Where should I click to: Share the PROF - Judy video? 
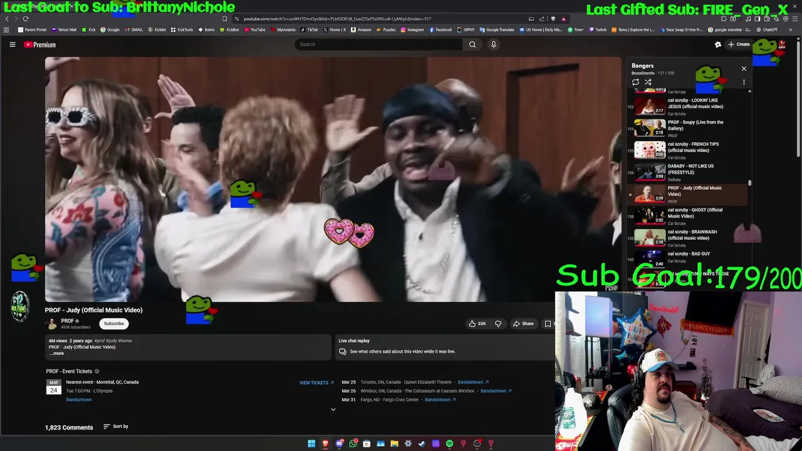(x=523, y=324)
